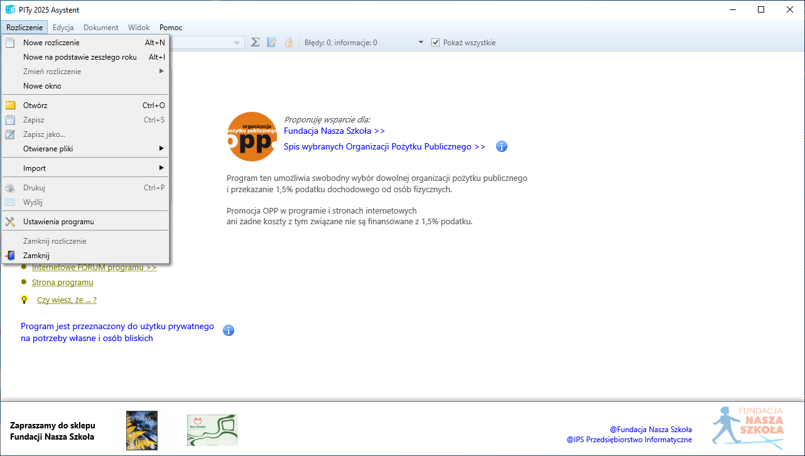Click the fern book cover thumbnail
This screenshot has height=456, width=805.
[x=142, y=430]
